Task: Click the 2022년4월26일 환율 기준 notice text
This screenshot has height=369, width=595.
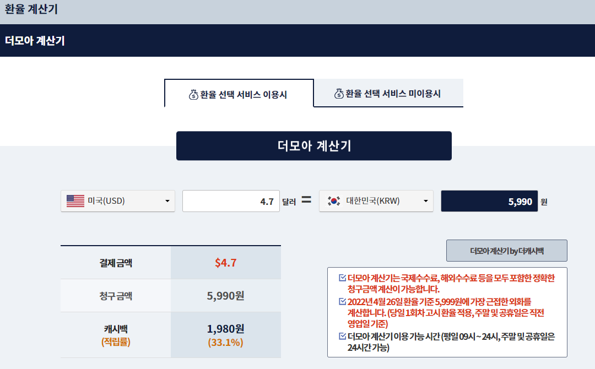Action: click(x=446, y=313)
